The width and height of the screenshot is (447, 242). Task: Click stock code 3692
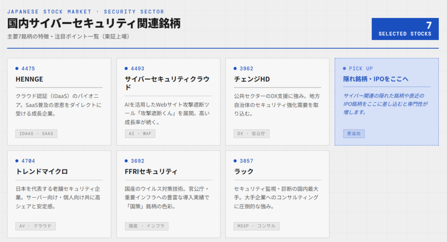coord(138,161)
